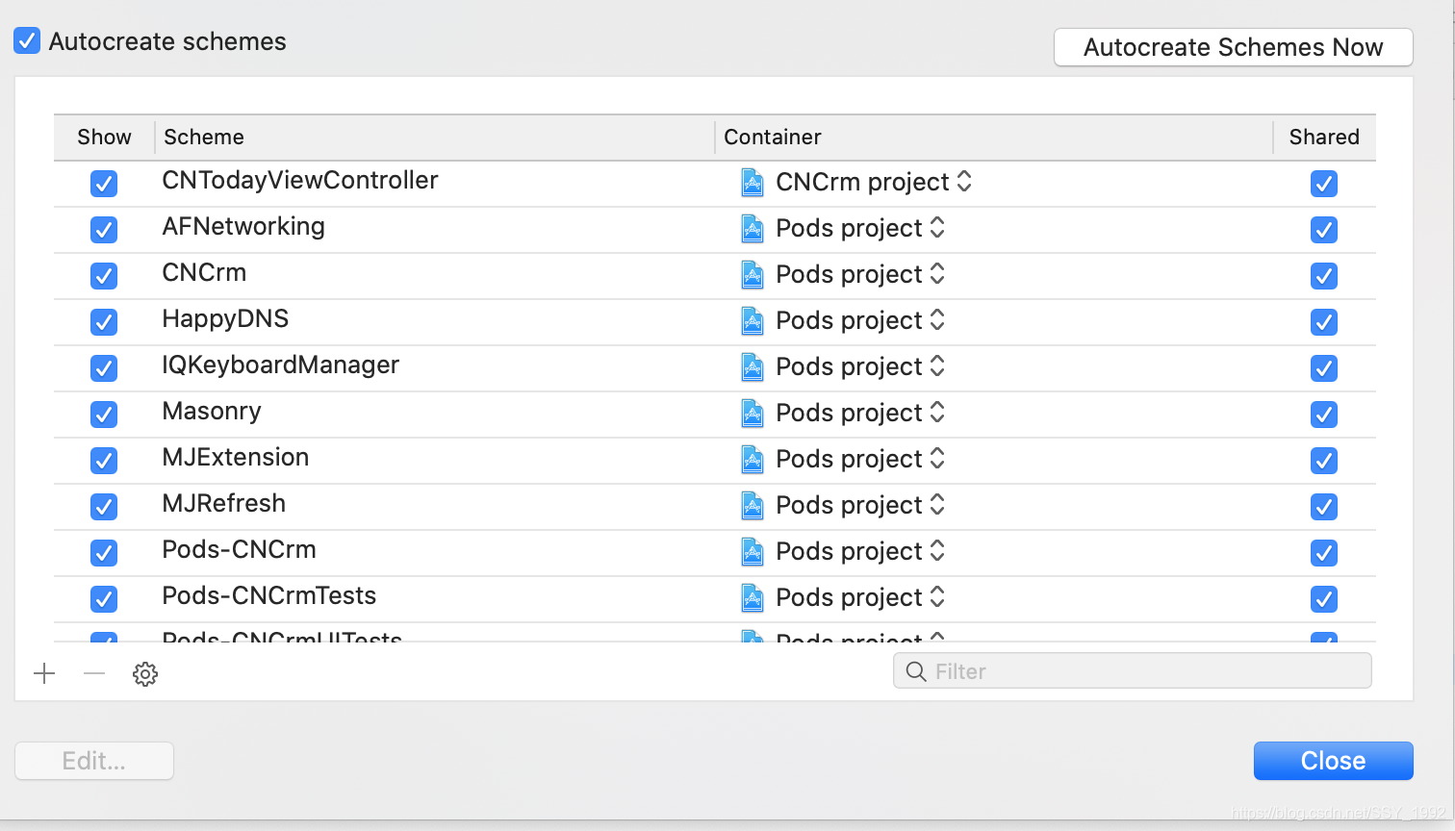Image resolution: width=1455 pixels, height=831 pixels.
Task: Select the HappyDNS scheme name
Action: tap(225, 318)
